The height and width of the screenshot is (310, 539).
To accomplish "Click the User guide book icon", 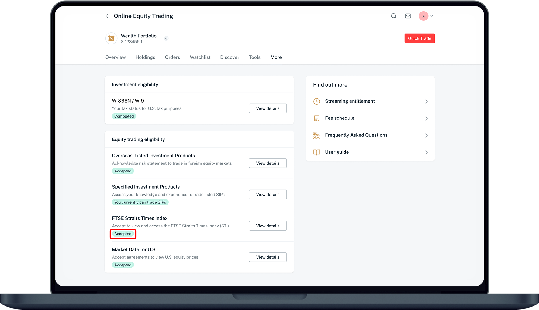I will (317, 152).
